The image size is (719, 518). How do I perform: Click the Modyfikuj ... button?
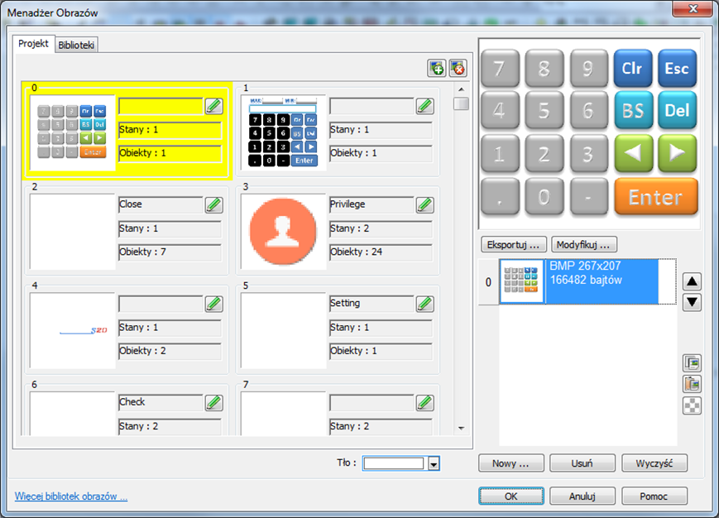pyautogui.click(x=583, y=245)
